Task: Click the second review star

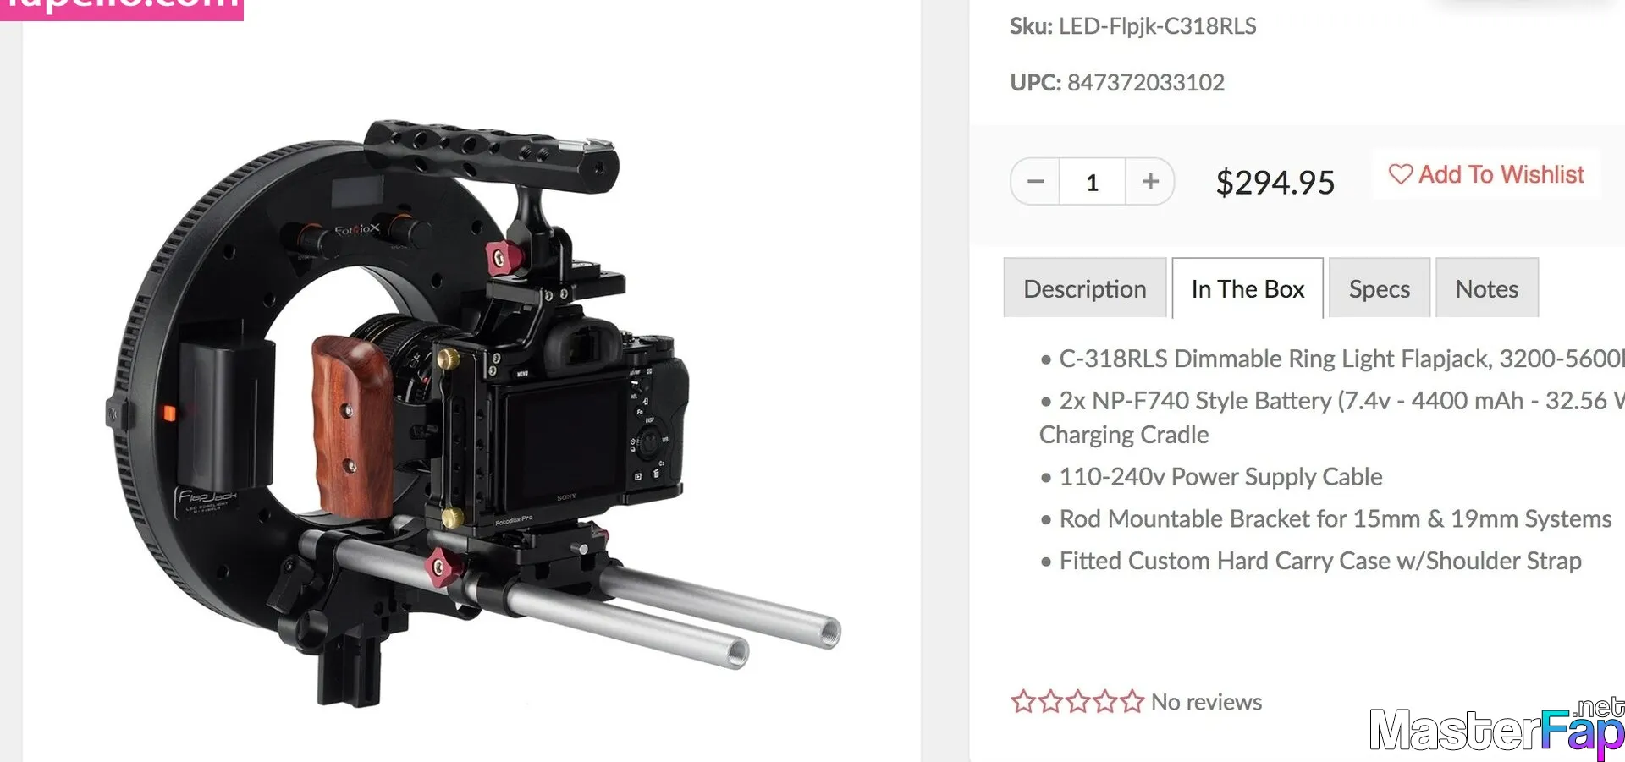Action: 1050,702
